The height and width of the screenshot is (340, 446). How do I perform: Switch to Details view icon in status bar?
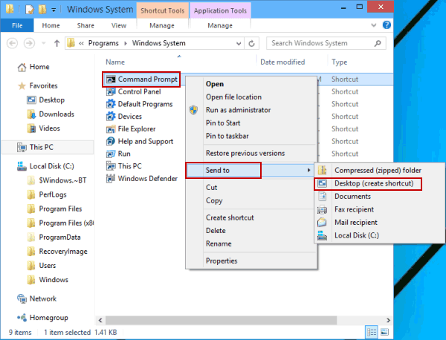(x=372, y=332)
